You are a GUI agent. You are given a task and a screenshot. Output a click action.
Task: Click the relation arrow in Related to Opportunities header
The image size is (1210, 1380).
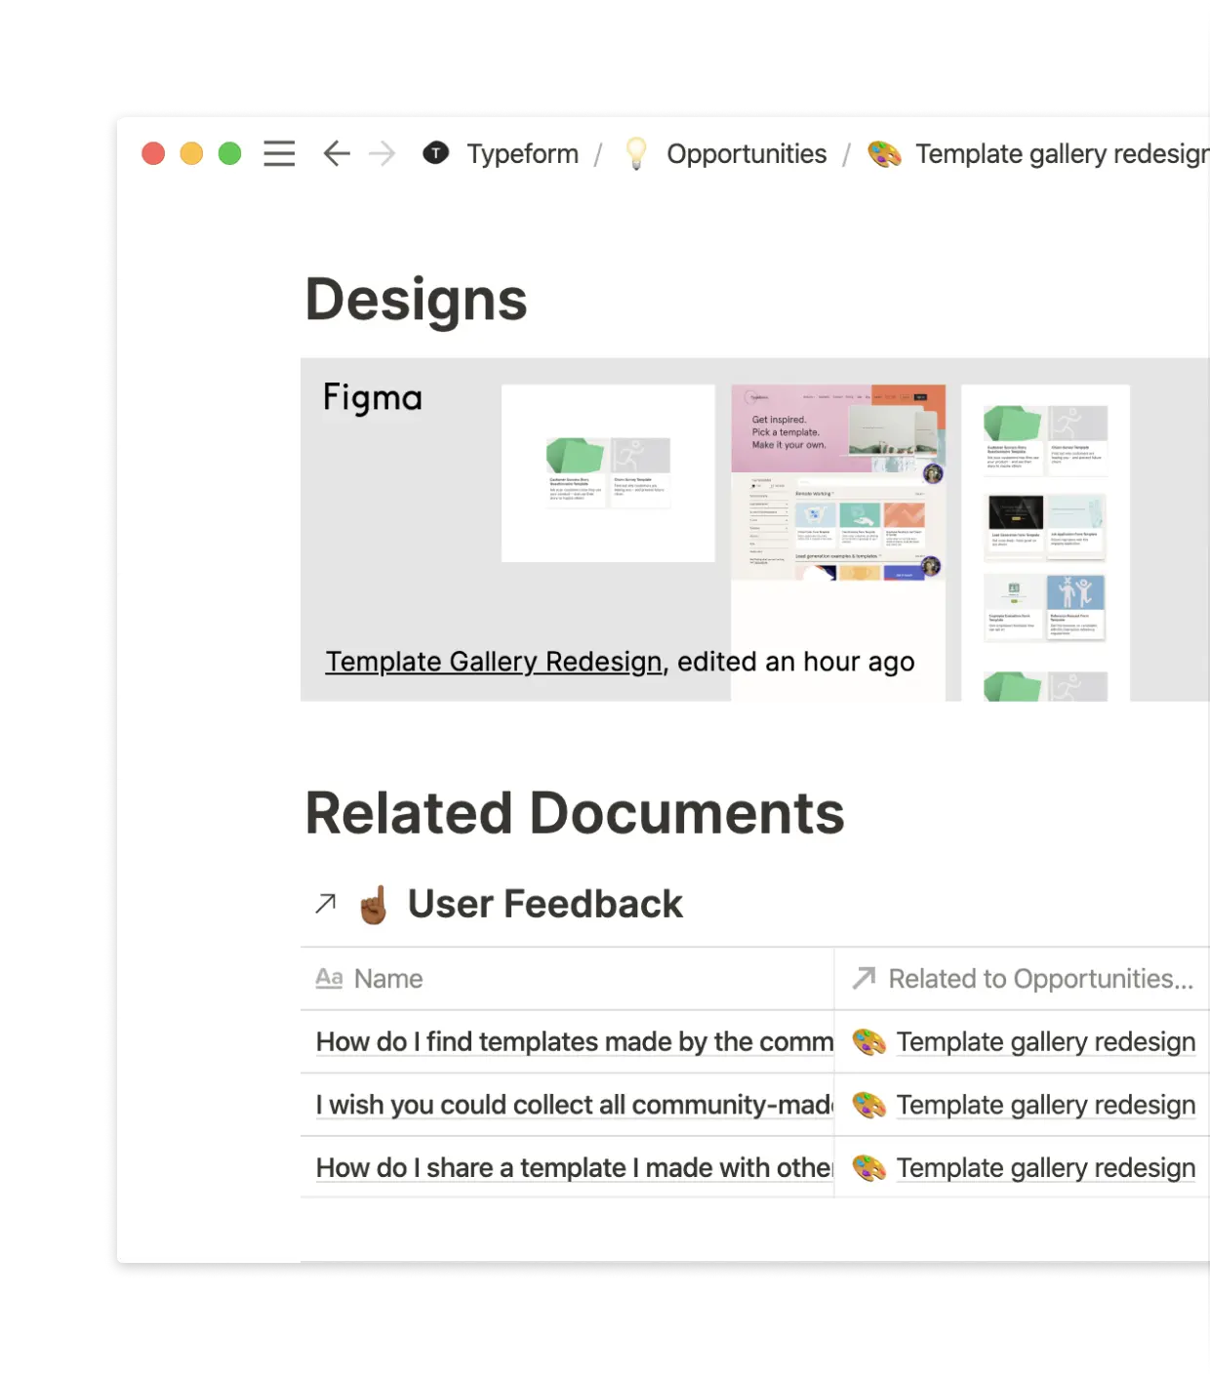coord(864,978)
